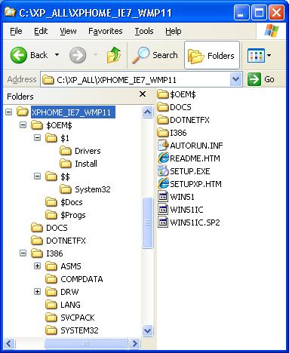Collapse the $$ tree node
The image size is (289, 353).
[x=37, y=176]
